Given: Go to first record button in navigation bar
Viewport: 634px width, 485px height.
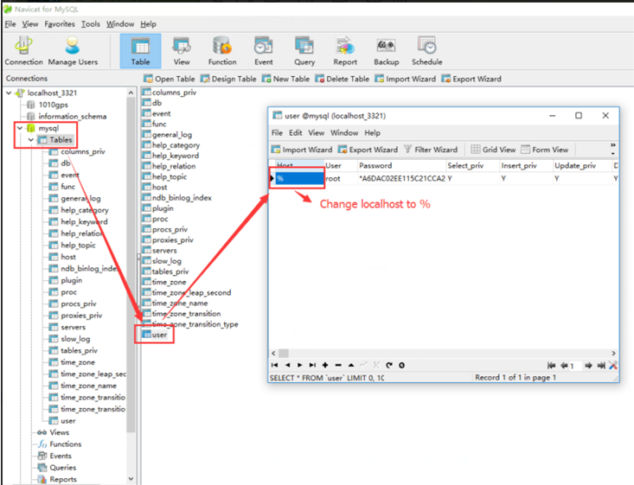Looking at the screenshot, I should pos(274,365).
